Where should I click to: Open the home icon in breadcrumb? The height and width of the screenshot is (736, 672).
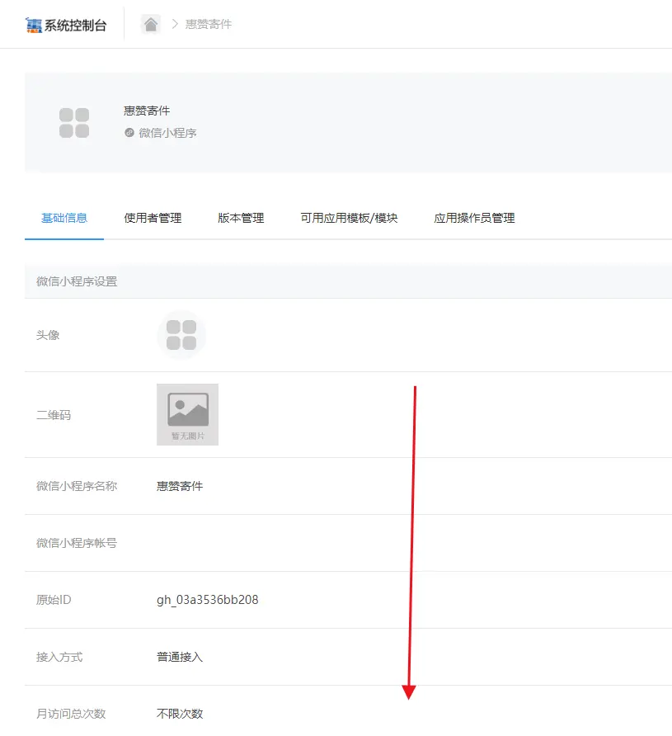(151, 25)
